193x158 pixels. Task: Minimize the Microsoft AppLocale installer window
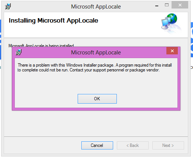coord(157,5)
